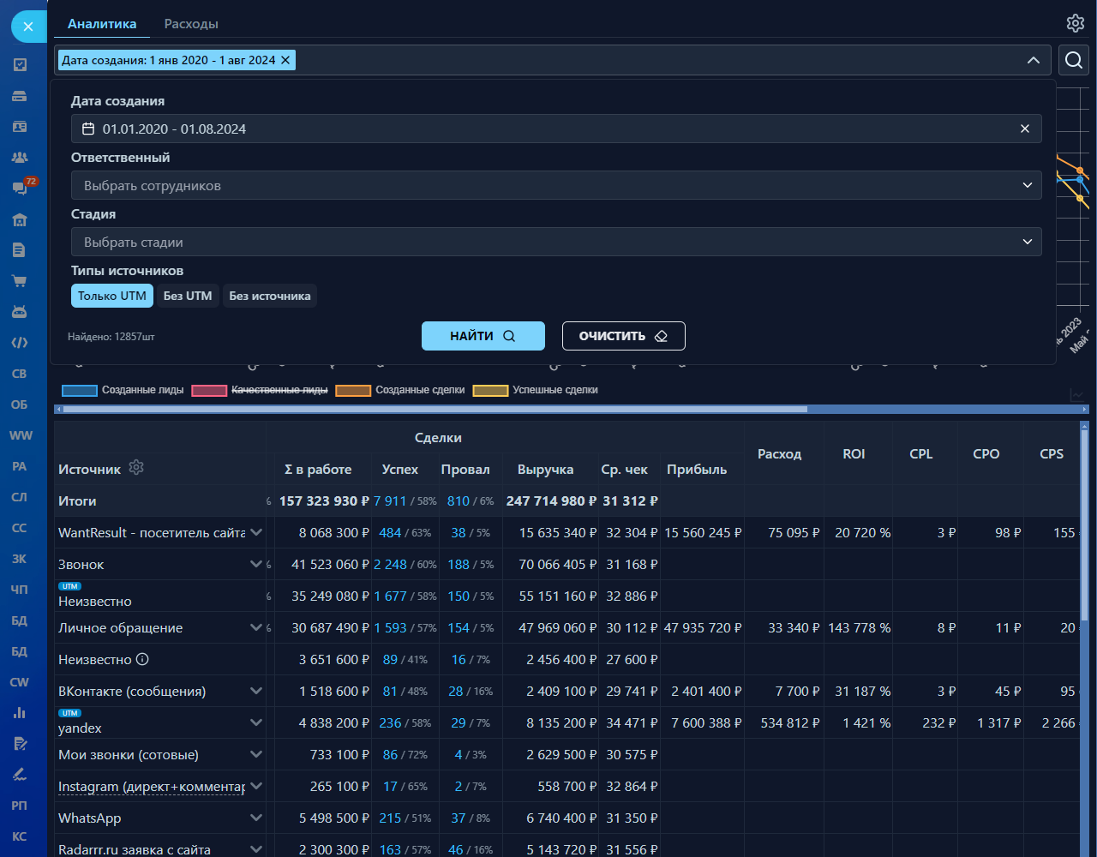
Task: Open the chat messages icon with badge 72
Action: point(20,188)
